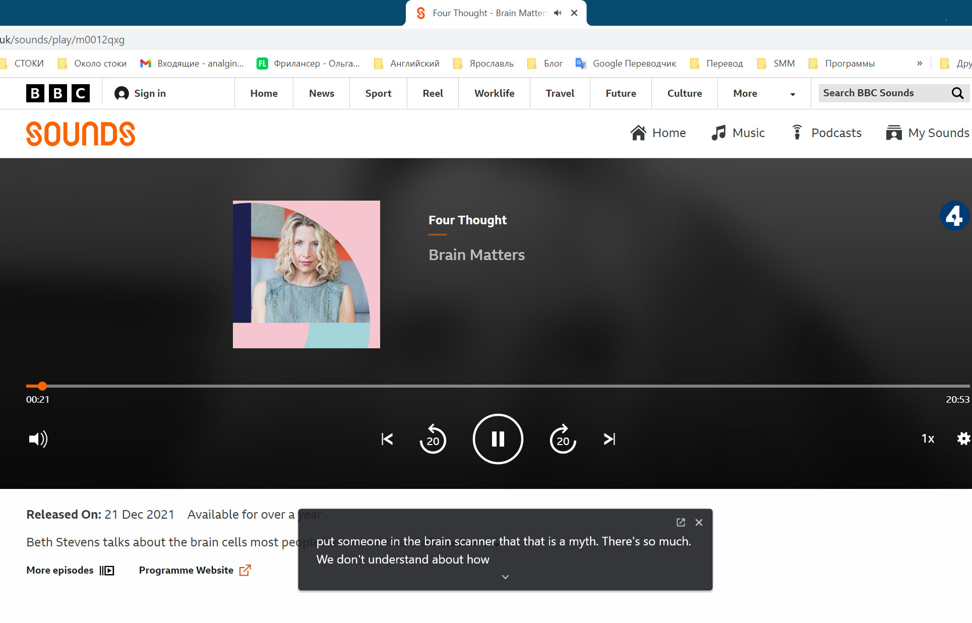Click the pause button to stop playback
Viewport: 972px width, 623px height.
point(498,438)
